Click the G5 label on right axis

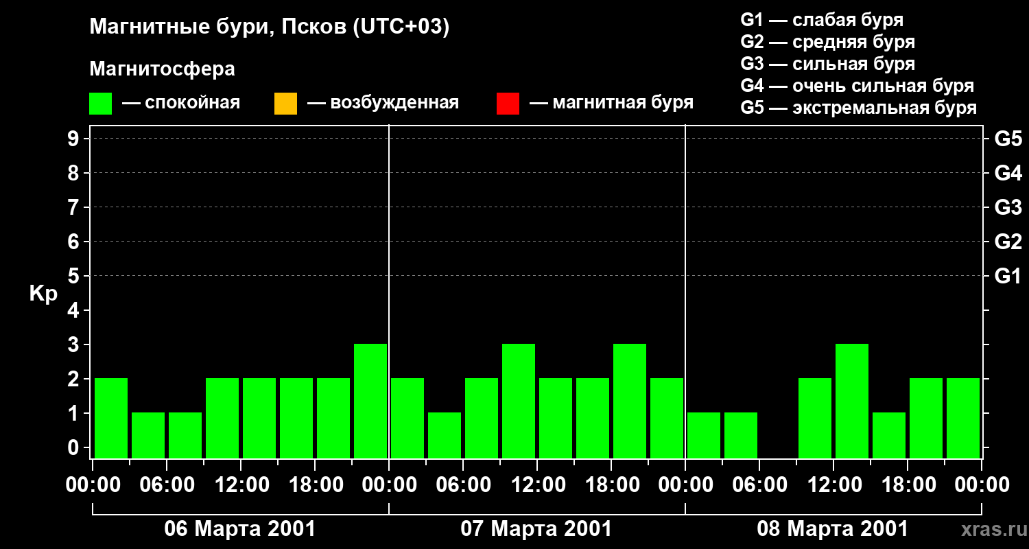coord(1008,139)
